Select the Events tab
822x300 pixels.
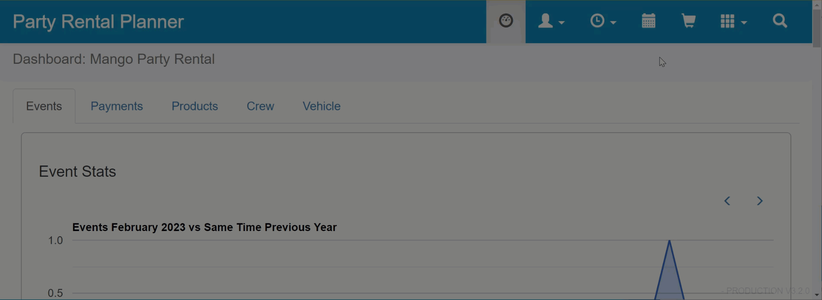coord(44,106)
